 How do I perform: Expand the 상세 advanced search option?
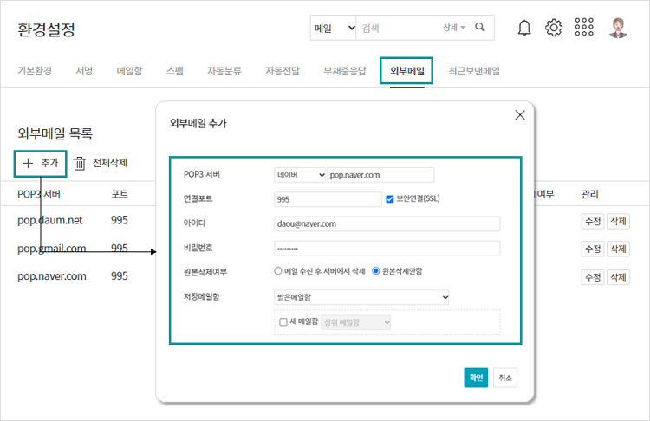coord(454,28)
